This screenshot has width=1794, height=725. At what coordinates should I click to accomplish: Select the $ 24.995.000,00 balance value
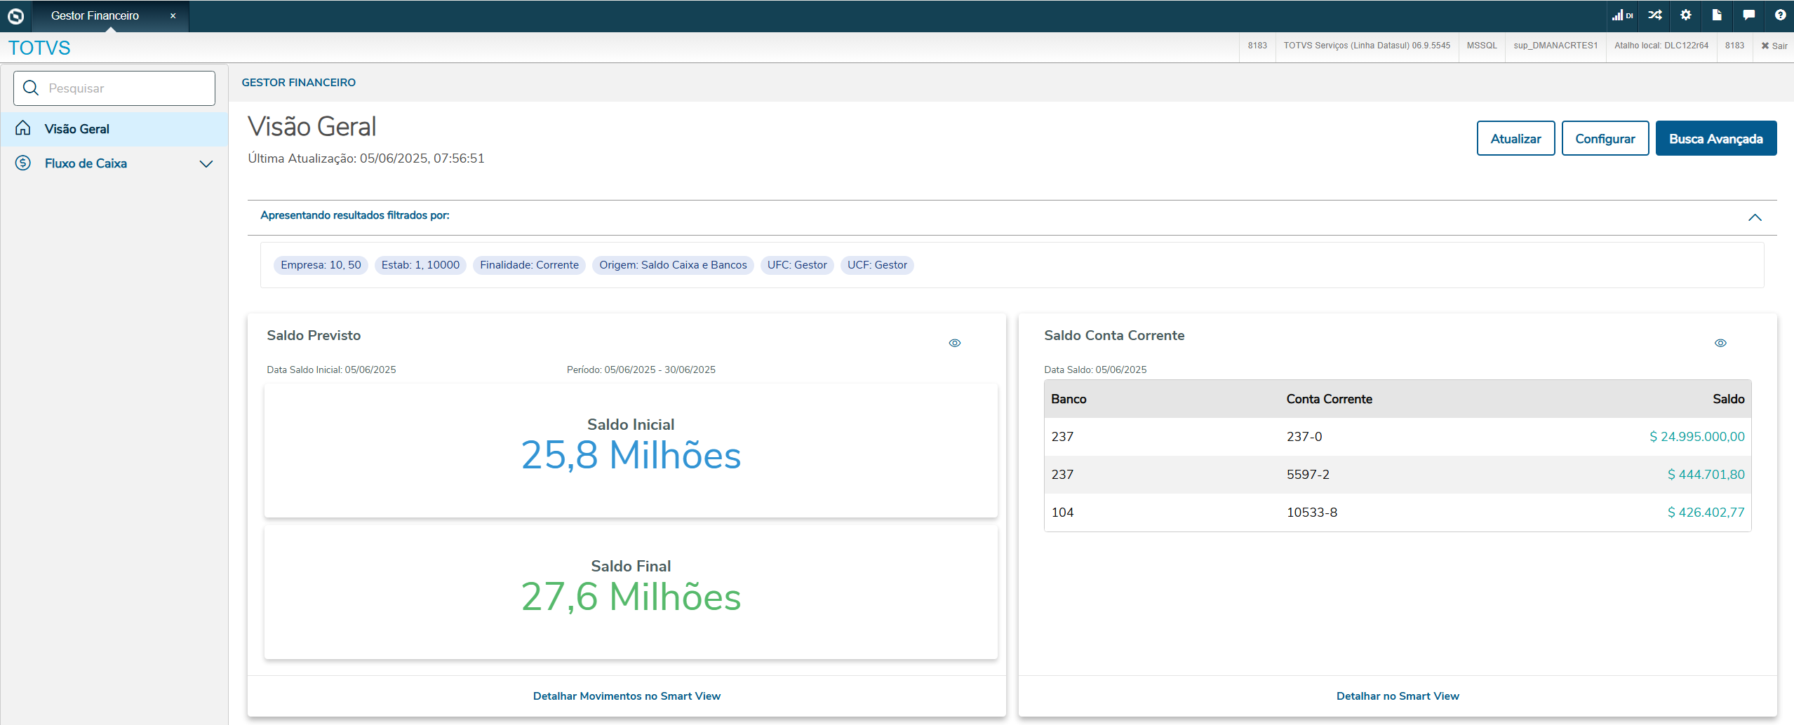coord(1696,437)
